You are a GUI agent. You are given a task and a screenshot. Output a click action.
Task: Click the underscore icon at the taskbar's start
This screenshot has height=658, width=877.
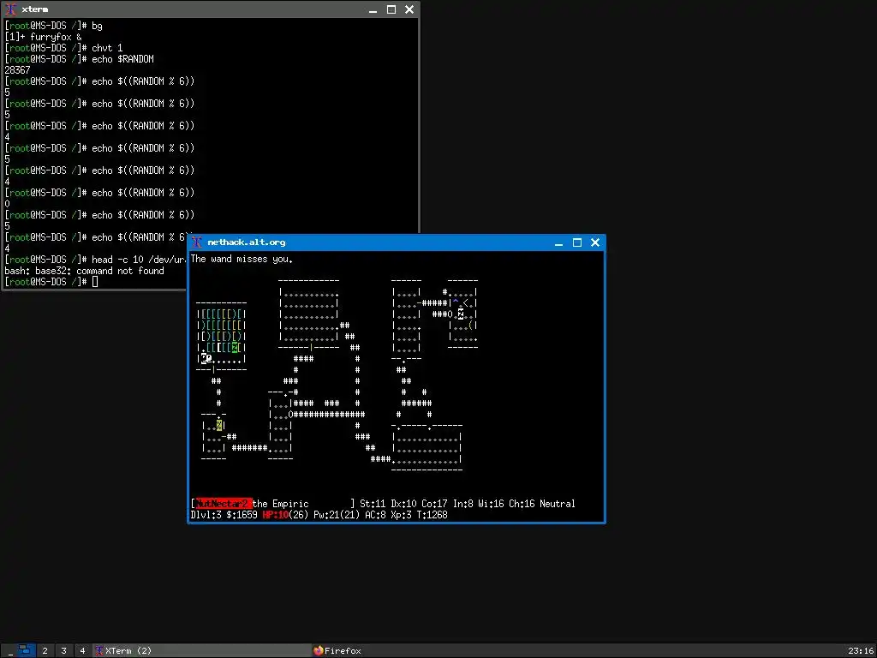click(x=10, y=651)
